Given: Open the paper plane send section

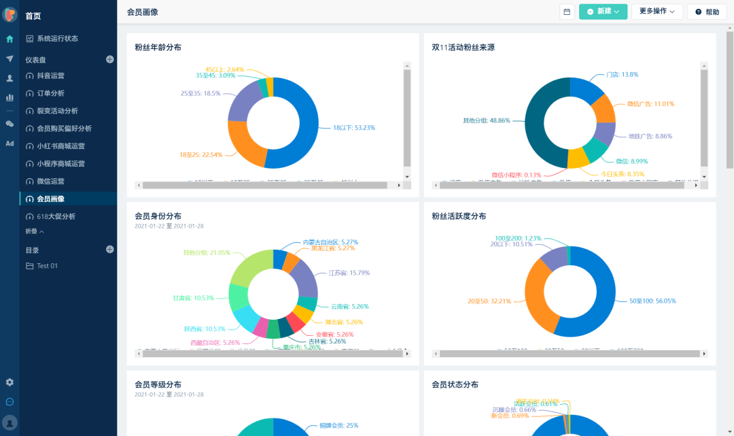Looking at the screenshot, I should pos(10,58).
